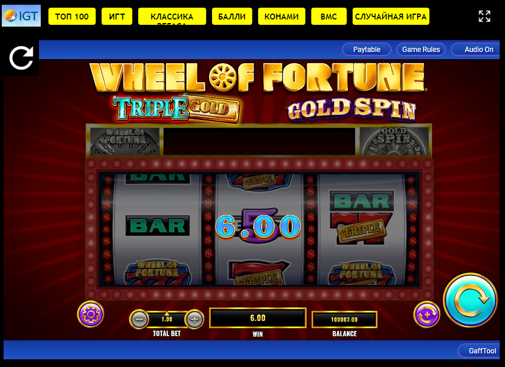
Task: Click the IGT logo
Action: (21, 15)
